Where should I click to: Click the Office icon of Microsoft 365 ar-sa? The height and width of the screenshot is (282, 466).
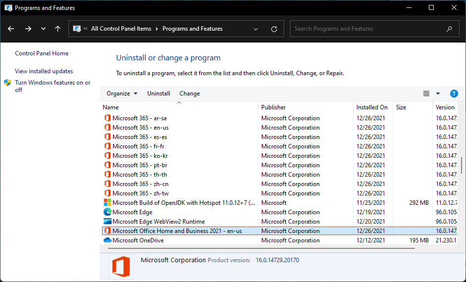(107, 118)
